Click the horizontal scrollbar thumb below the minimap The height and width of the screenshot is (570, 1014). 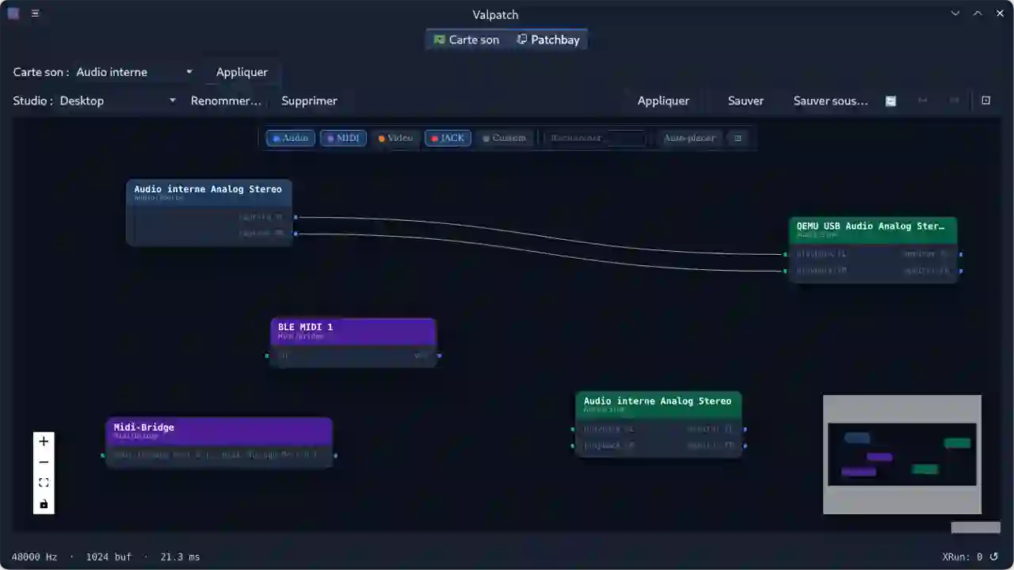point(976,527)
